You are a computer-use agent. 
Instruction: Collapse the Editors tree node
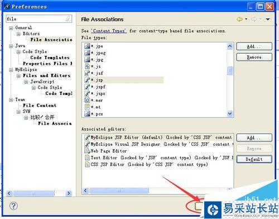tap(18, 34)
